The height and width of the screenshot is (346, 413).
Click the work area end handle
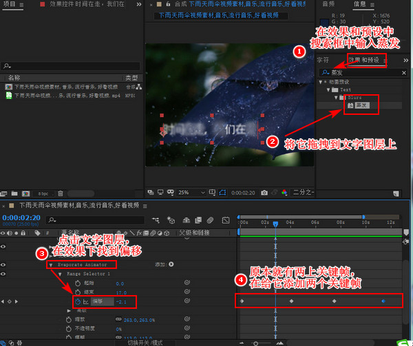tap(363, 217)
